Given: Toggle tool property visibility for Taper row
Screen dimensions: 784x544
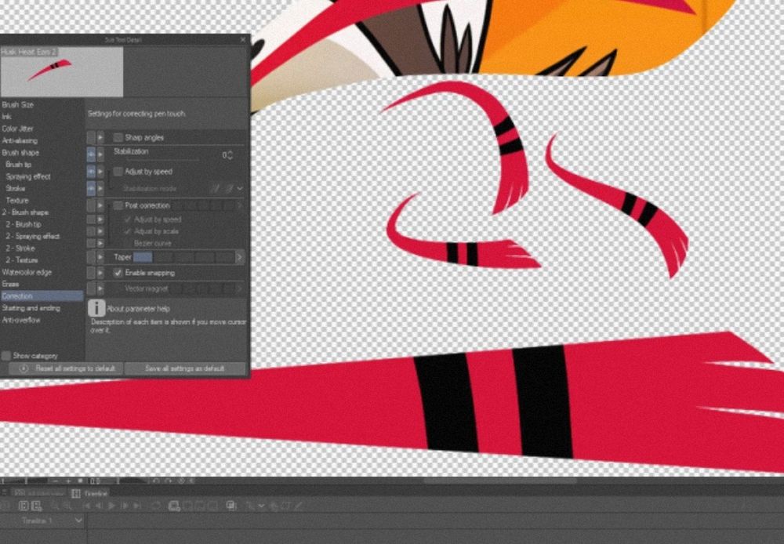Looking at the screenshot, I should (91, 257).
